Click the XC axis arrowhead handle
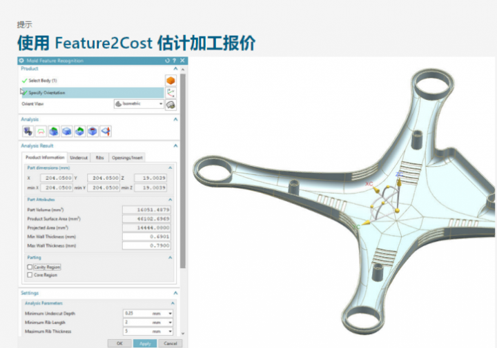Viewport: 497px width, 348px height. pyautogui.click(x=376, y=190)
